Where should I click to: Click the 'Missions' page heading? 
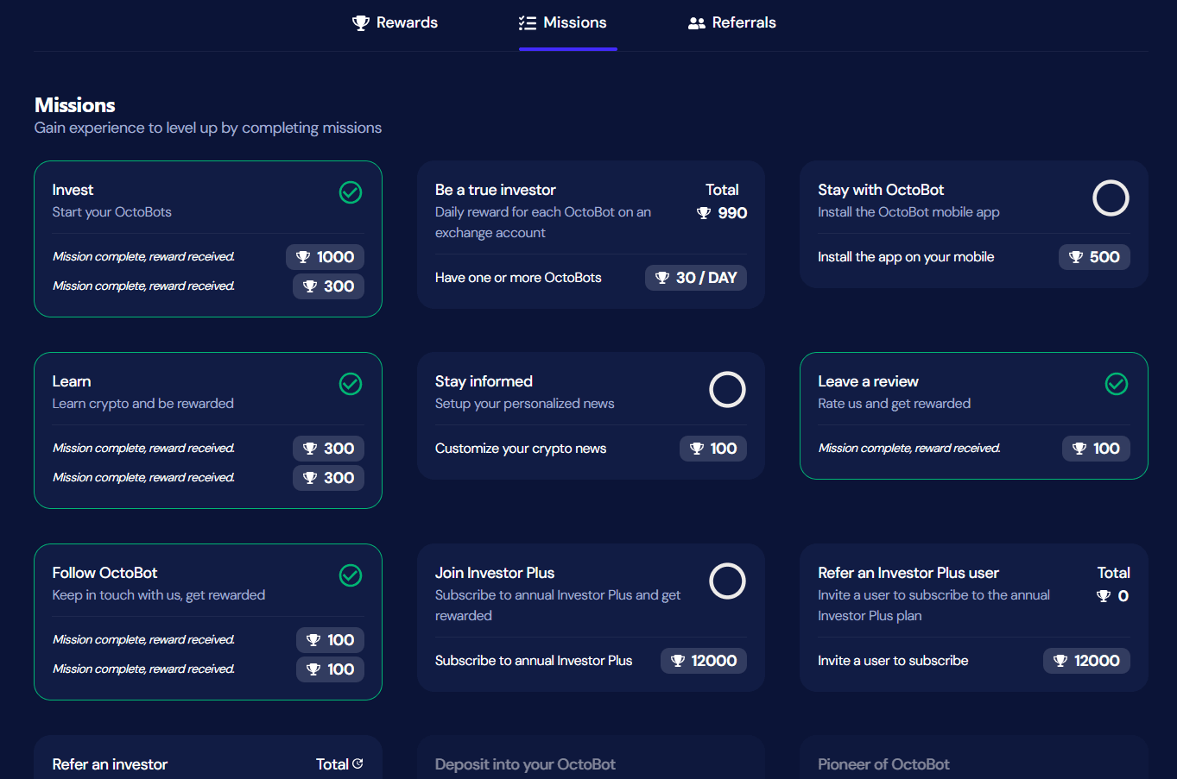coord(75,105)
